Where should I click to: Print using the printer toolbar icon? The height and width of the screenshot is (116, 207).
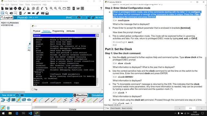[x=15, y=9]
